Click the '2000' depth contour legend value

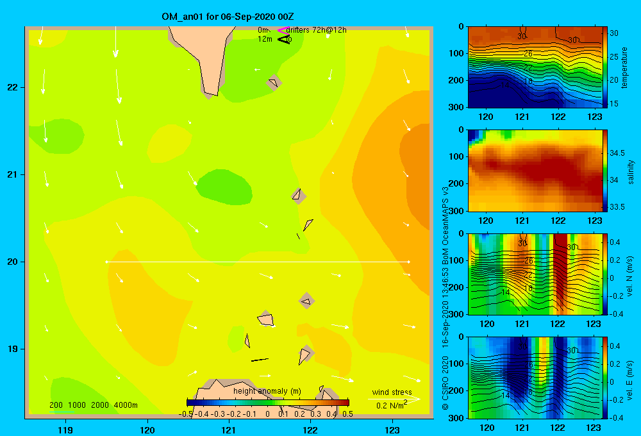(x=100, y=405)
